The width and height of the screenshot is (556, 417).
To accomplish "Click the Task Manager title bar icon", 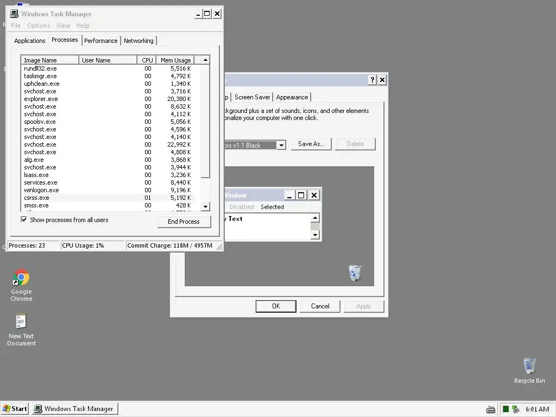I will pos(14,14).
